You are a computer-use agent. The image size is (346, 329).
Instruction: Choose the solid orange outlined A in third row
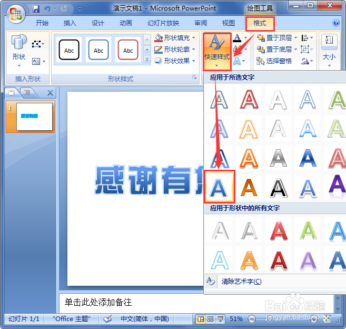[249, 159]
